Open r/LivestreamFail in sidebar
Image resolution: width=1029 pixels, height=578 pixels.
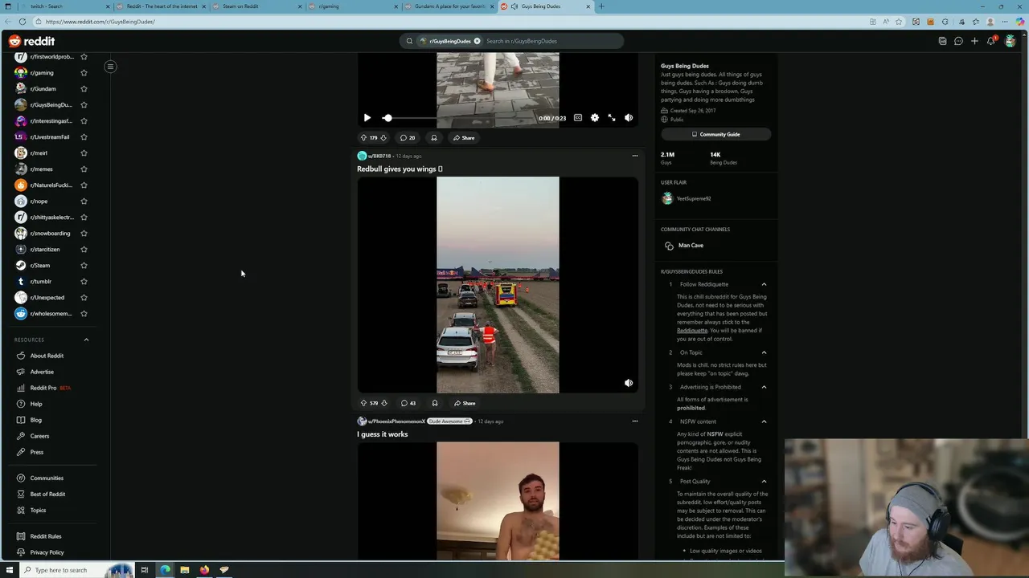50,137
